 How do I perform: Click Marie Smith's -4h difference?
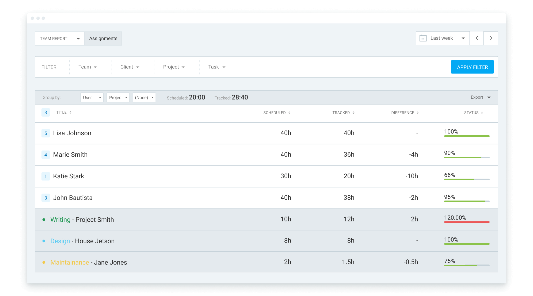(413, 155)
